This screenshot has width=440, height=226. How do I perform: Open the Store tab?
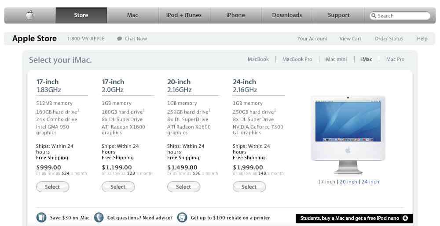(x=81, y=15)
